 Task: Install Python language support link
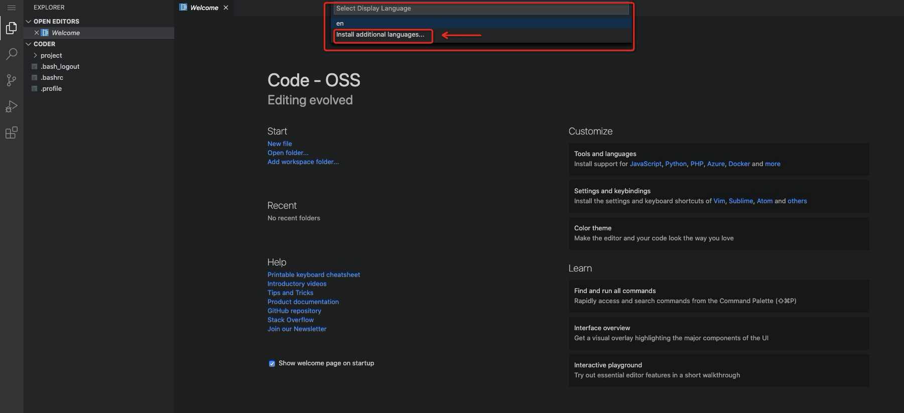click(x=676, y=164)
